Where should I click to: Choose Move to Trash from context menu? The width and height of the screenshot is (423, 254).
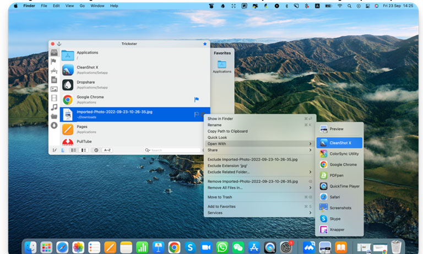coord(260,197)
